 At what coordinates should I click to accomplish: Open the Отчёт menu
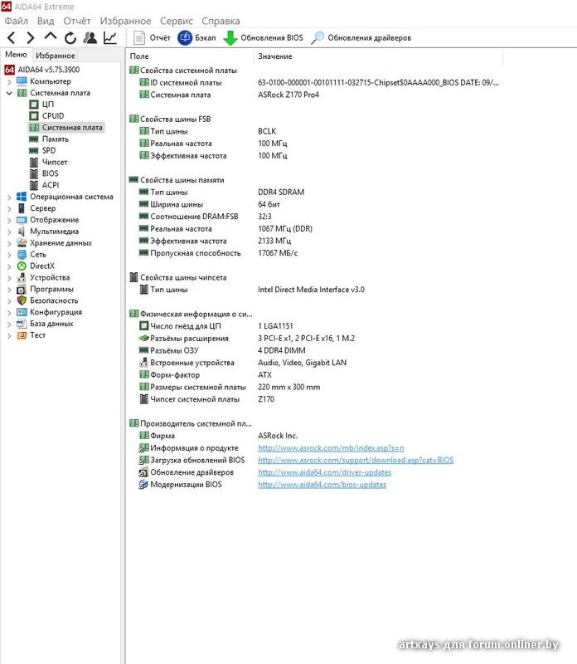pos(77,21)
